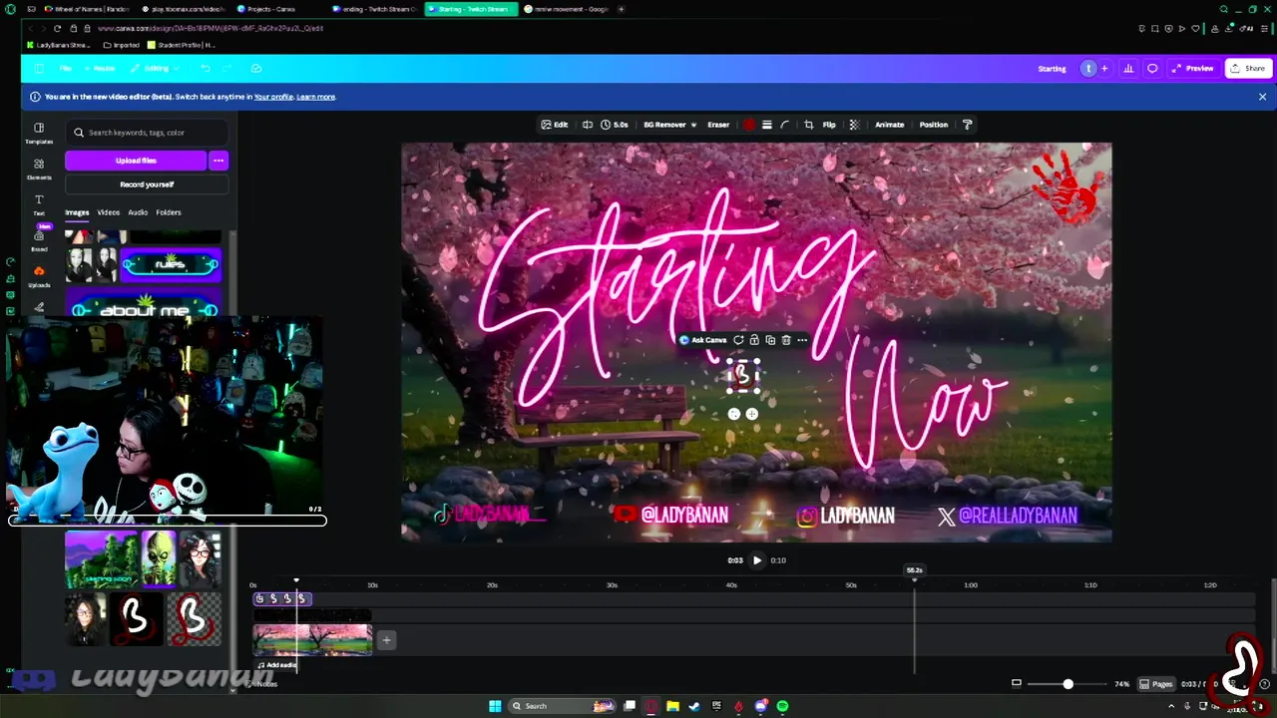
Task: Click the copy style paint roller icon
Action: click(x=967, y=125)
